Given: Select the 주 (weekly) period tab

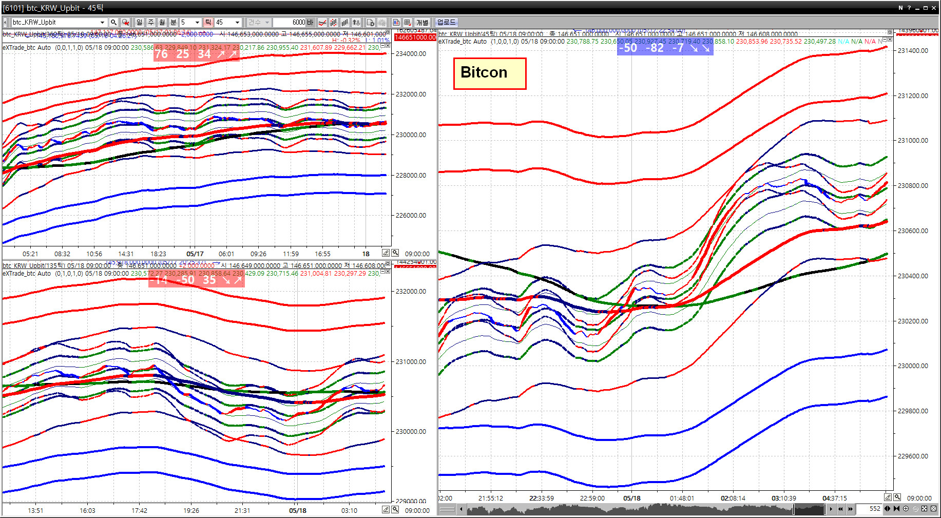Looking at the screenshot, I should pyautogui.click(x=150, y=22).
